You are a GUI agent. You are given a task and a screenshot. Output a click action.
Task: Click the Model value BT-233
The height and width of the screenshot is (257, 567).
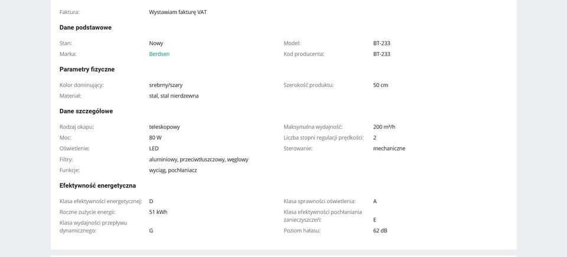[x=382, y=43]
